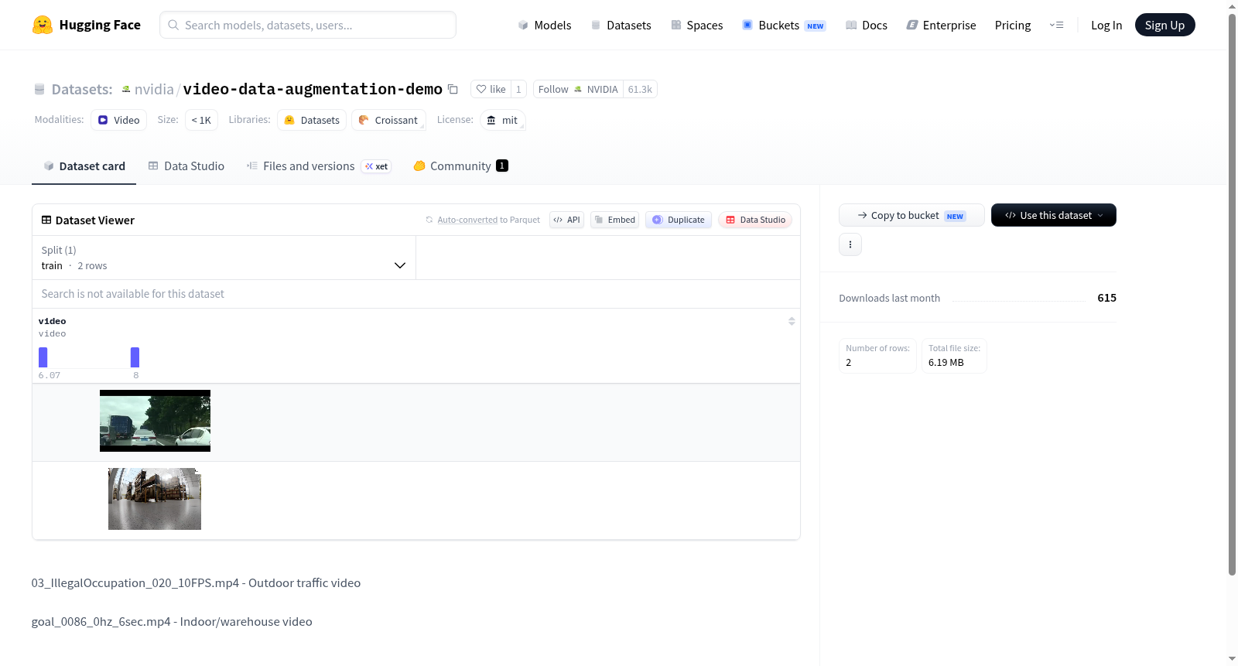The height and width of the screenshot is (666, 1238).
Task: Open Models in the top navigation
Action: 545,25
